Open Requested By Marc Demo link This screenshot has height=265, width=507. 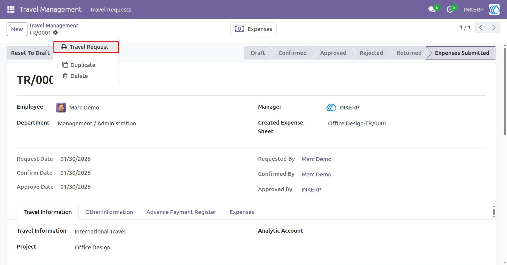(316, 159)
